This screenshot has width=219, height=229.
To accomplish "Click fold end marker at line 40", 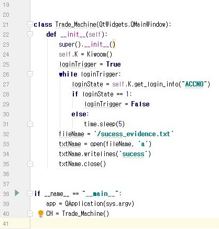I will pos(30,213).
